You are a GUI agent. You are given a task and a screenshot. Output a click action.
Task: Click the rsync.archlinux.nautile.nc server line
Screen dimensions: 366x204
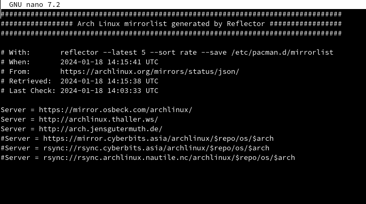click(148, 158)
